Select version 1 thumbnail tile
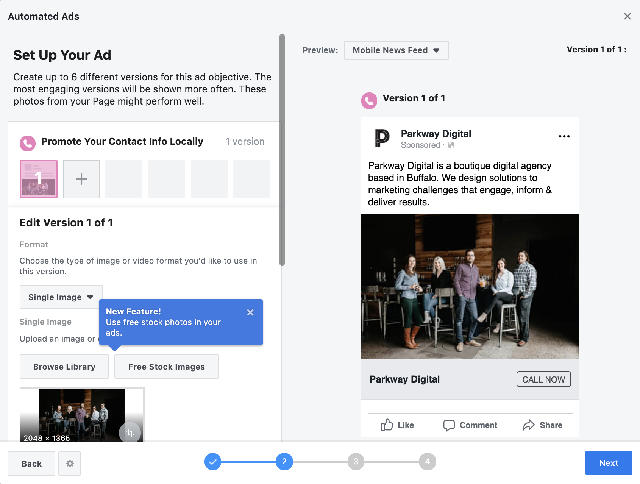640x484 pixels. [39, 179]
